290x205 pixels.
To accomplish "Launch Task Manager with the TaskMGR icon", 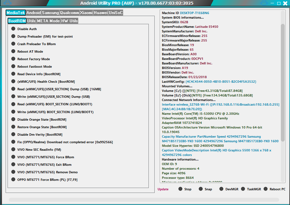I will coord(243,189).
